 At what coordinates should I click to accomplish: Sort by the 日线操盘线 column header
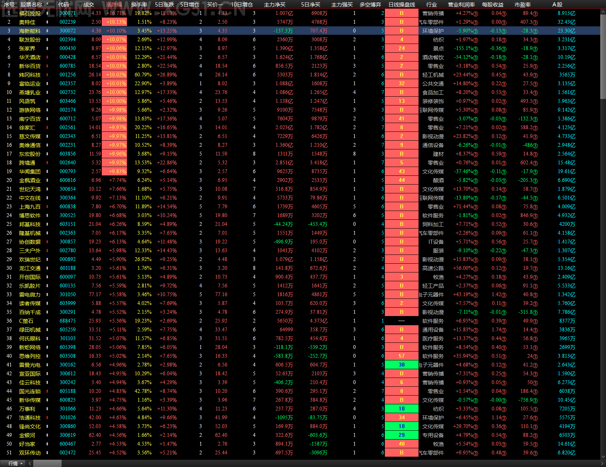click(x=402, y=5)
